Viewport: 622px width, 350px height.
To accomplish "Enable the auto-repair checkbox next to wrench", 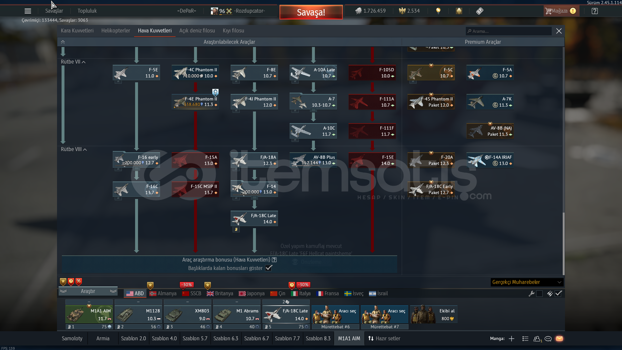I will pos(539,294).
